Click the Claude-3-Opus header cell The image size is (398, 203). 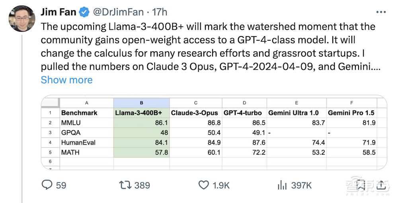195,113
